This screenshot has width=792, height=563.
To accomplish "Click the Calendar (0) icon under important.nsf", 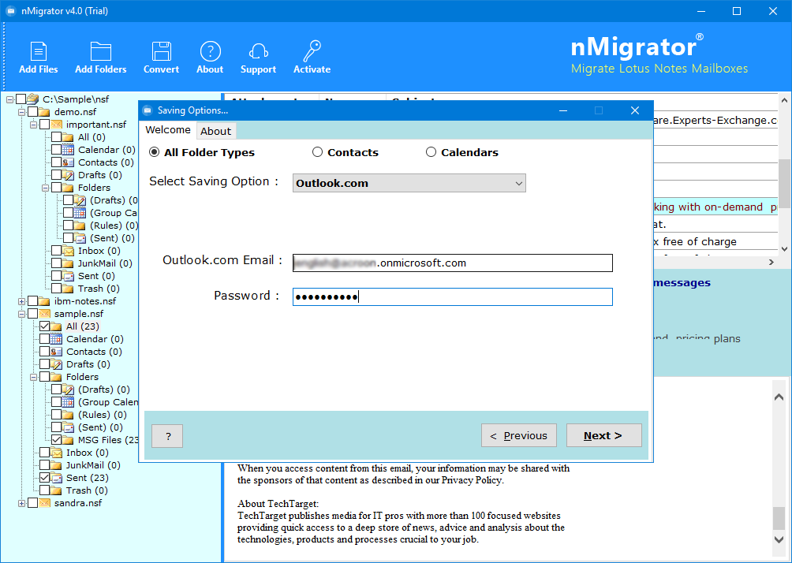I will click(68, 150).
